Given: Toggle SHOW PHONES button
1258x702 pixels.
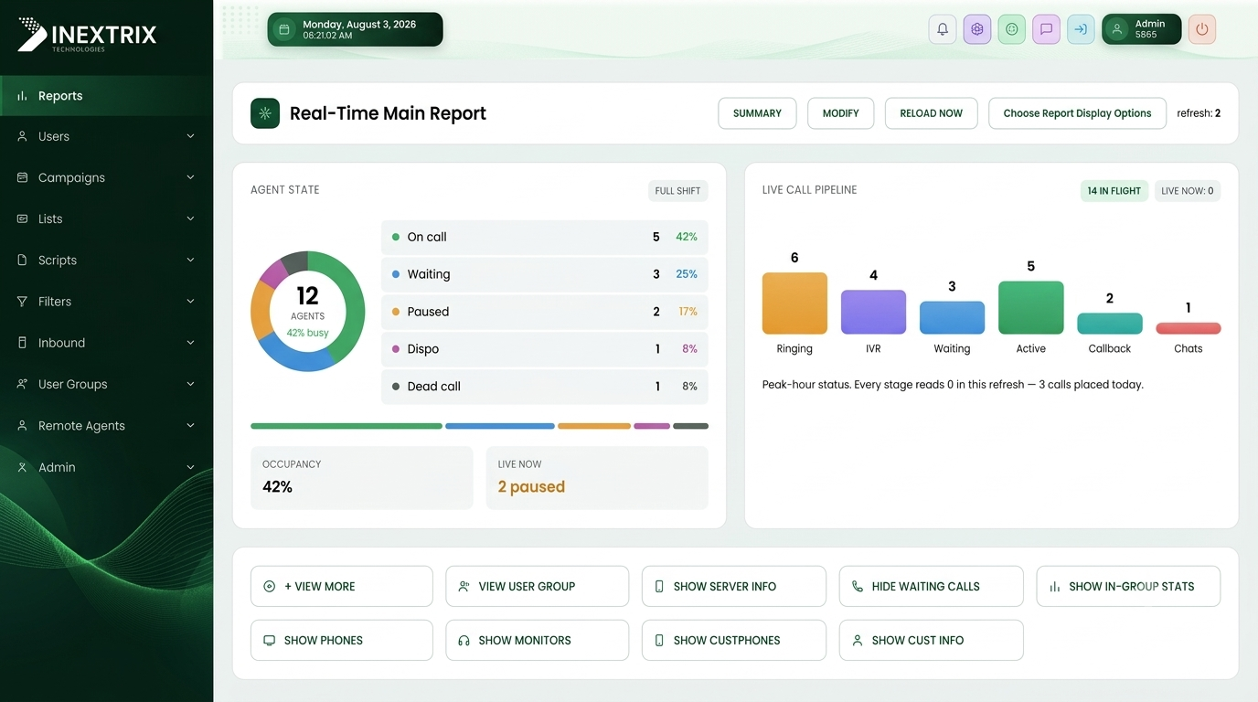Looking at the screenshot, I should pyautogui.click(x=342, y=641).
